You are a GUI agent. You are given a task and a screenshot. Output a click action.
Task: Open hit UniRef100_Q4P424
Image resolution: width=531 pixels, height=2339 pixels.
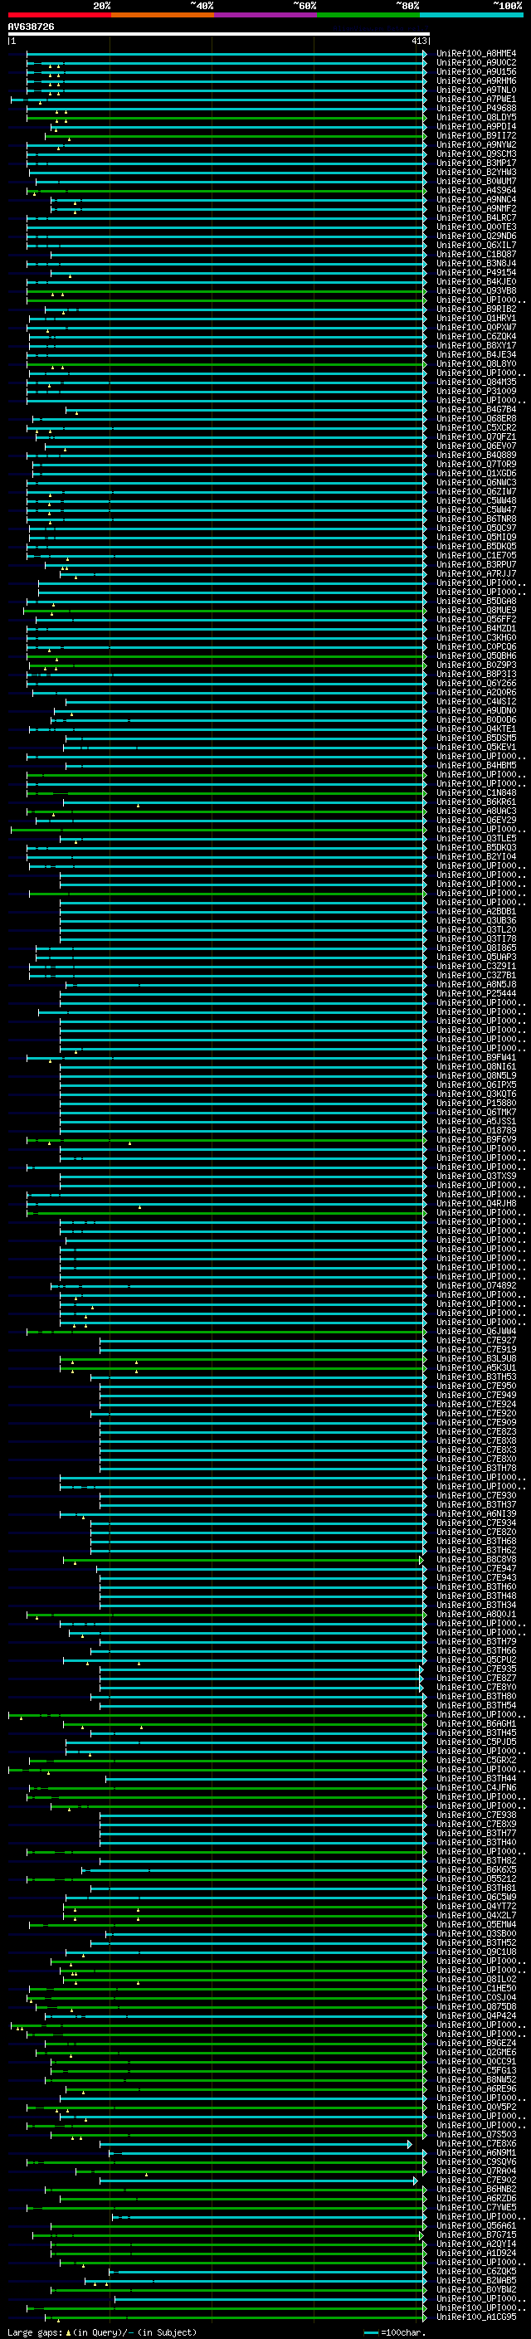pos(475,2015)
